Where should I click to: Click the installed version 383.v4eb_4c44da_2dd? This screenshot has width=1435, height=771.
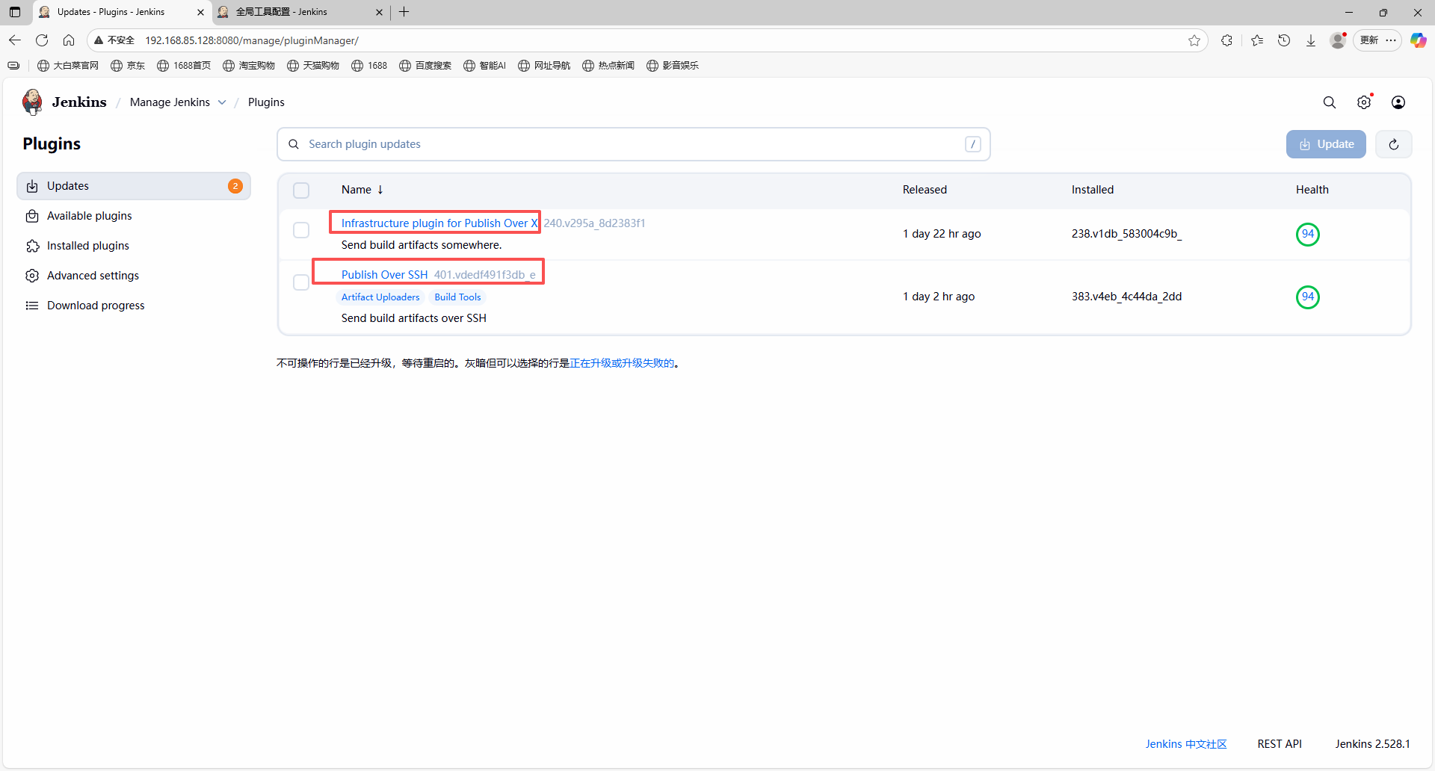(x=1126, y=297)
